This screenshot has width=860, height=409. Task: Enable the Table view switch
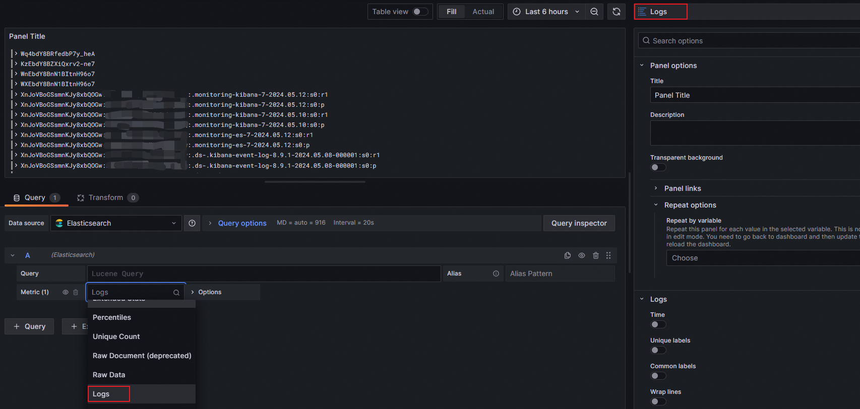click(420, 12)
